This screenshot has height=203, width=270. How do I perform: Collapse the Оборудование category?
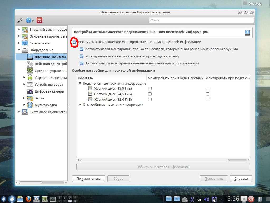19,50
